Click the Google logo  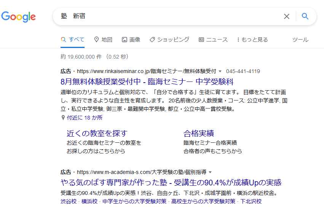[x=19, y=16]
